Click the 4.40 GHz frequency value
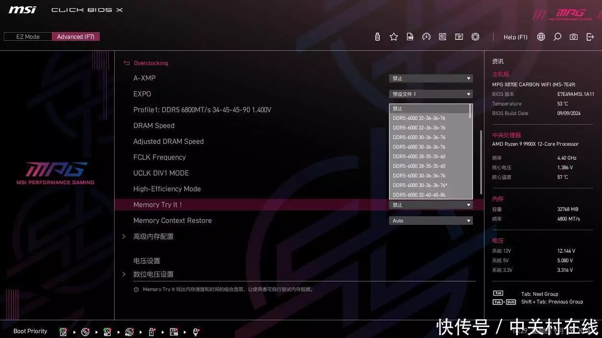Image resolution: width=602 pixels, height=338 pixels. click(567, 158)
